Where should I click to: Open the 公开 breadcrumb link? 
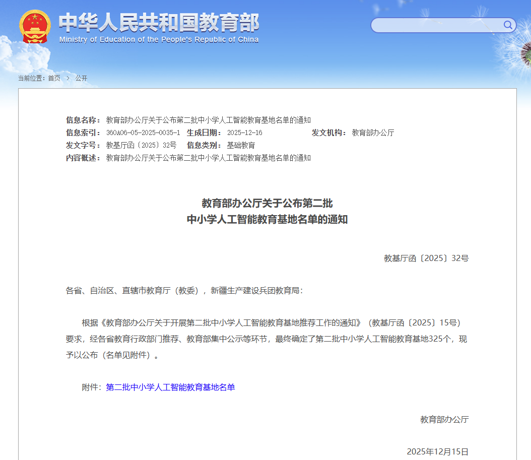coord(81,78)
